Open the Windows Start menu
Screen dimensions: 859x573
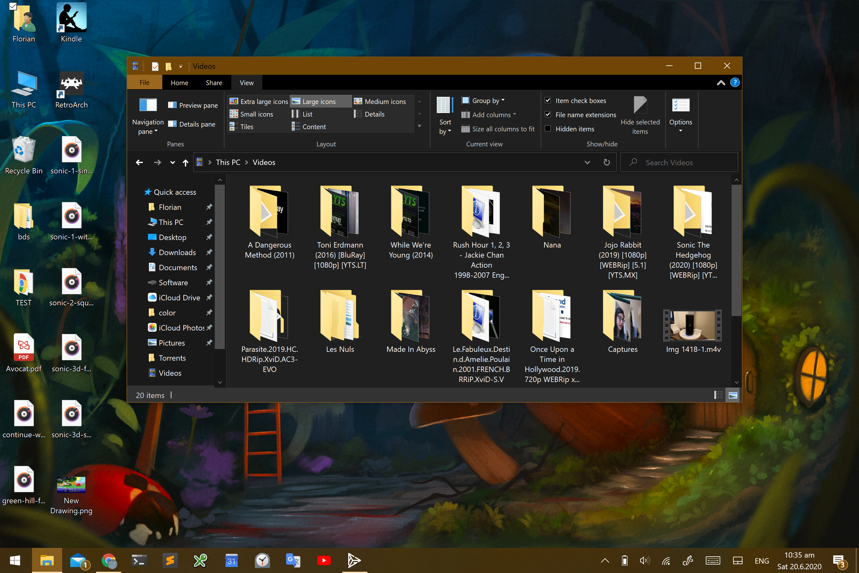tap(15, 560)
